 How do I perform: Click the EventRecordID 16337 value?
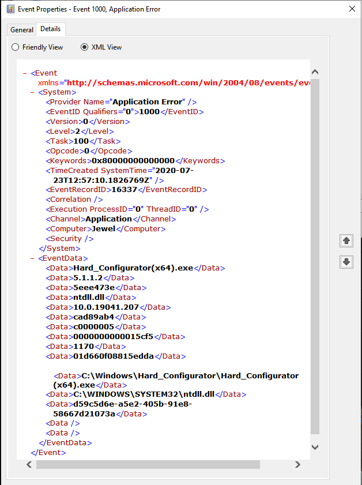coord(124,190)
